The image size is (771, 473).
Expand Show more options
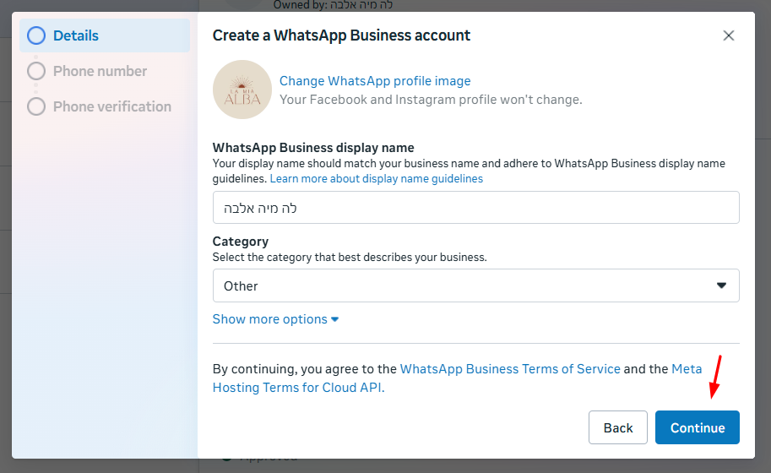point(270,319)
